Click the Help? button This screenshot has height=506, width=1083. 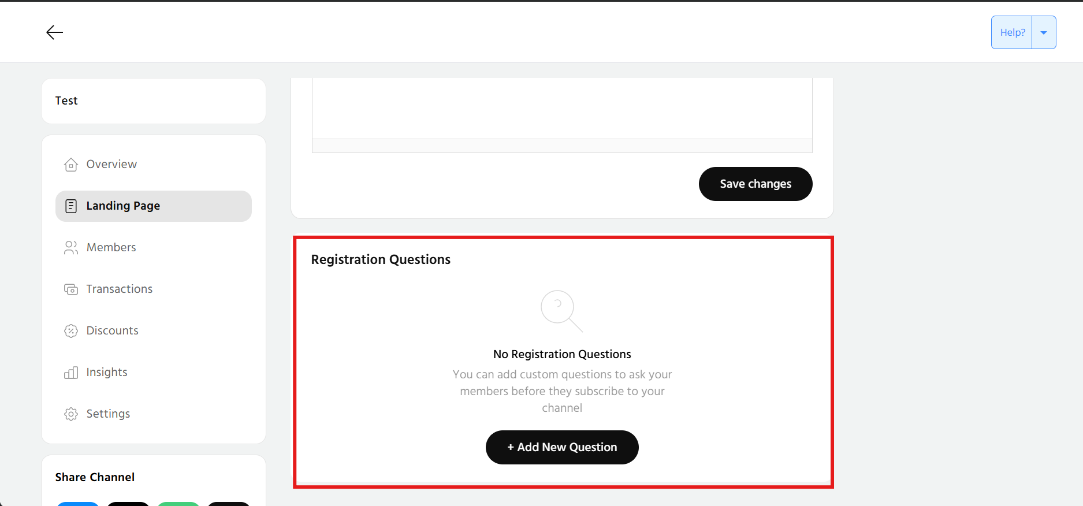1012,33
